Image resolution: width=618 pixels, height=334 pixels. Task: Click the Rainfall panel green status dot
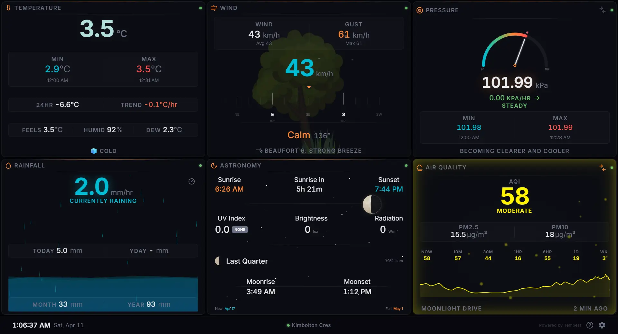201,166
